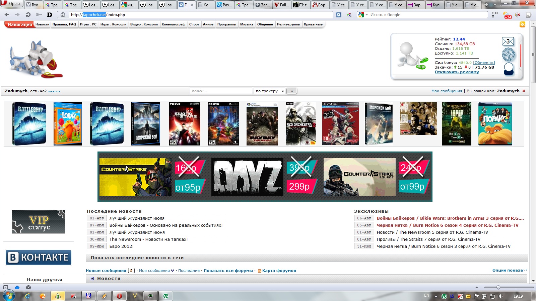The height and width of the screenshot is (301, 536).
Task: Open the weather extension showing +24
Action: tap(507, 15)
